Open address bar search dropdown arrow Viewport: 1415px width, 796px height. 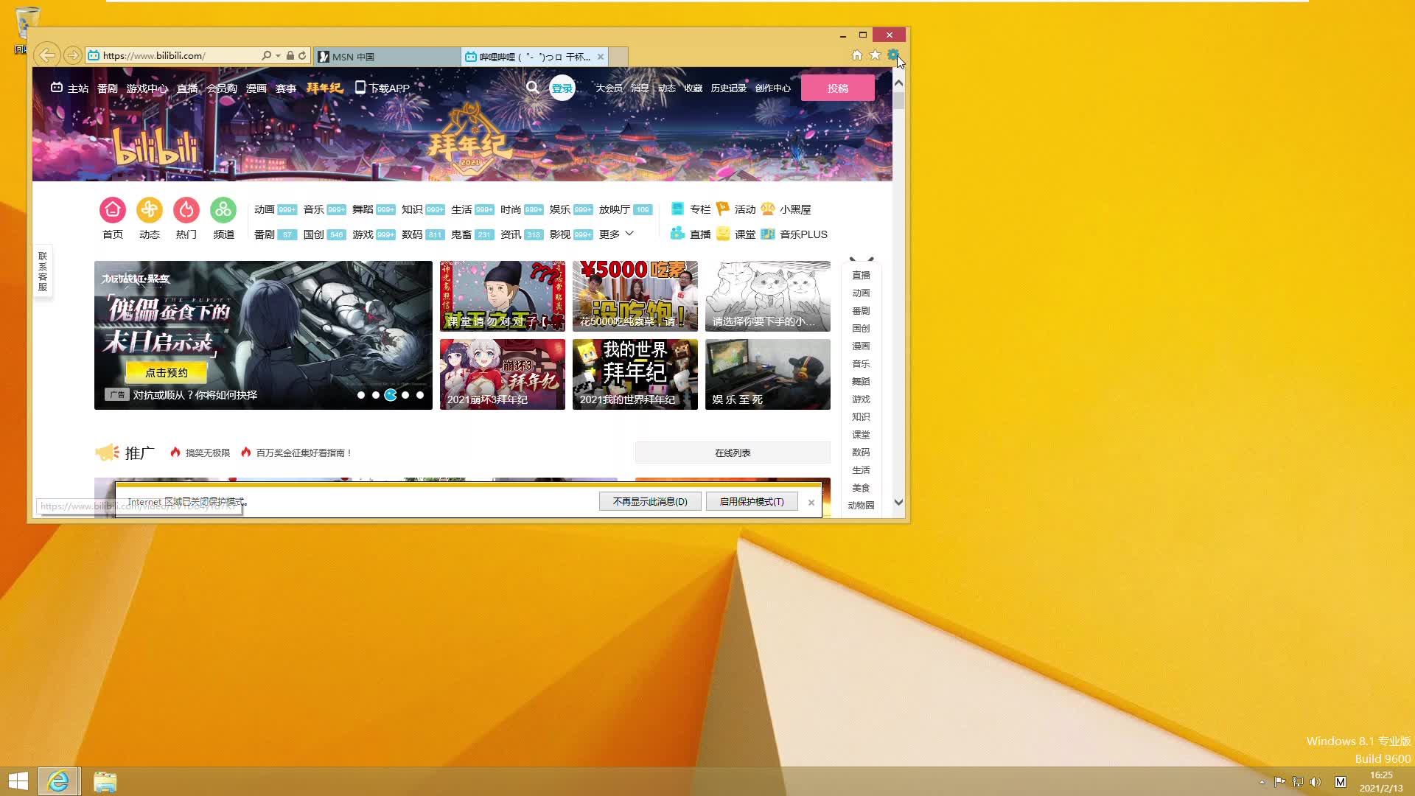[278, 55]
